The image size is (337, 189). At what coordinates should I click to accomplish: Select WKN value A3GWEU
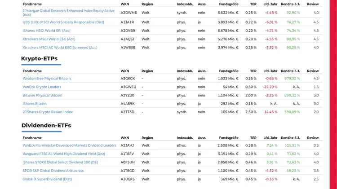pos(129,87)
